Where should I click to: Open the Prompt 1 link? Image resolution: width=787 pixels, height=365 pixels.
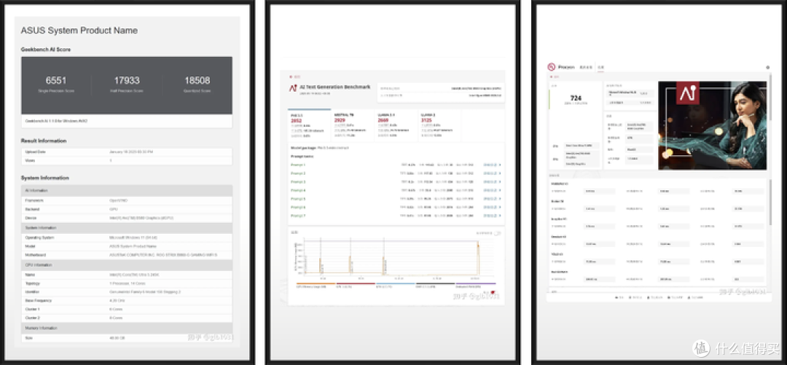[298, 165]
